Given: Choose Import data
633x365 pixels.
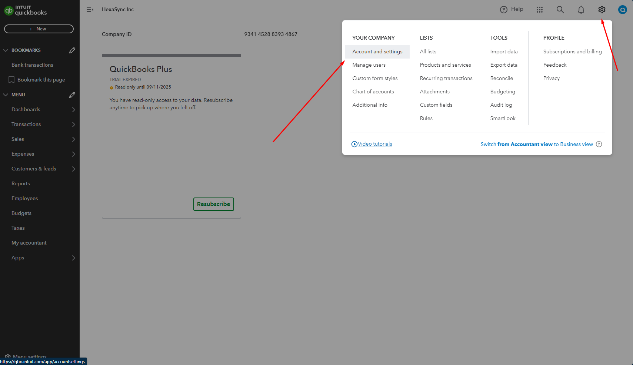Looking at the screenshot, I should point(504,52).
